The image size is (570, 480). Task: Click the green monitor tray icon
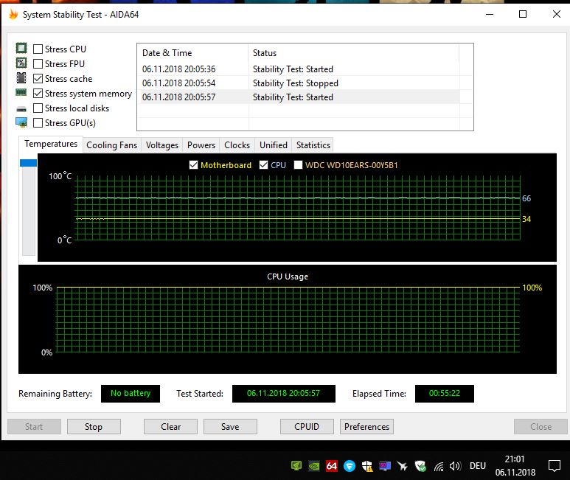296,465
